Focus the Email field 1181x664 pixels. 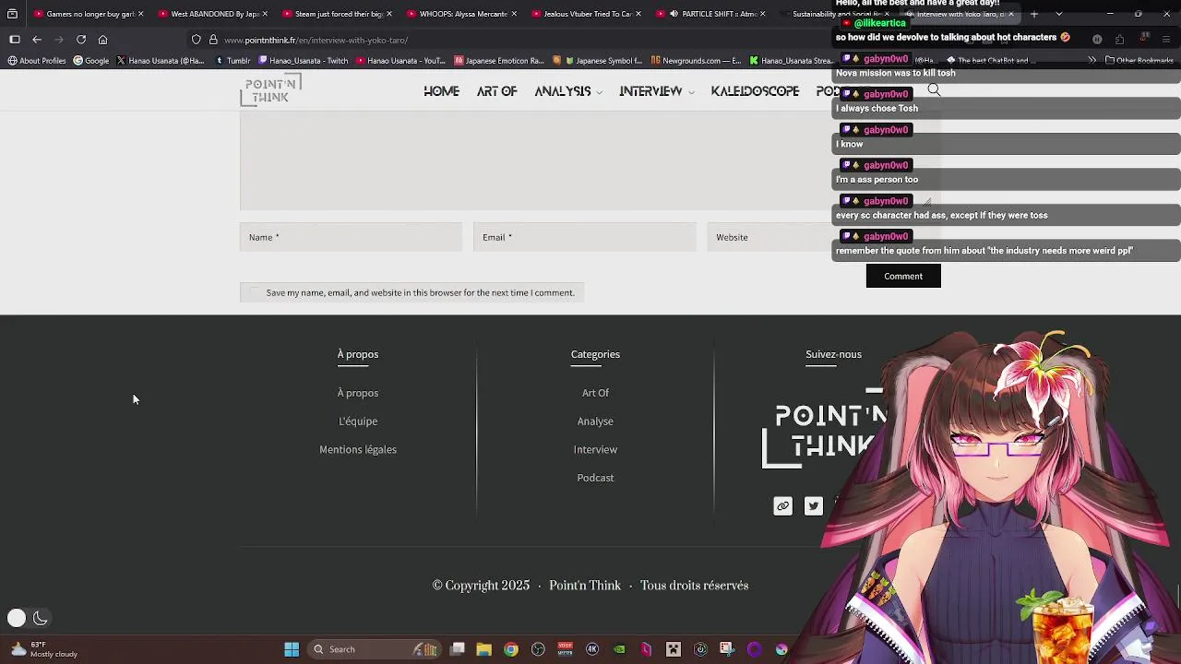coord(585,237)
